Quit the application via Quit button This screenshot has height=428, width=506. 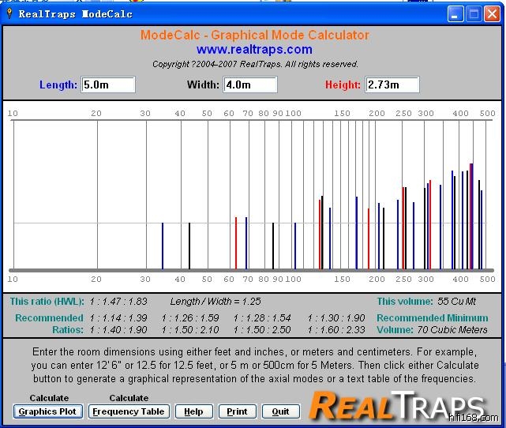280,411
